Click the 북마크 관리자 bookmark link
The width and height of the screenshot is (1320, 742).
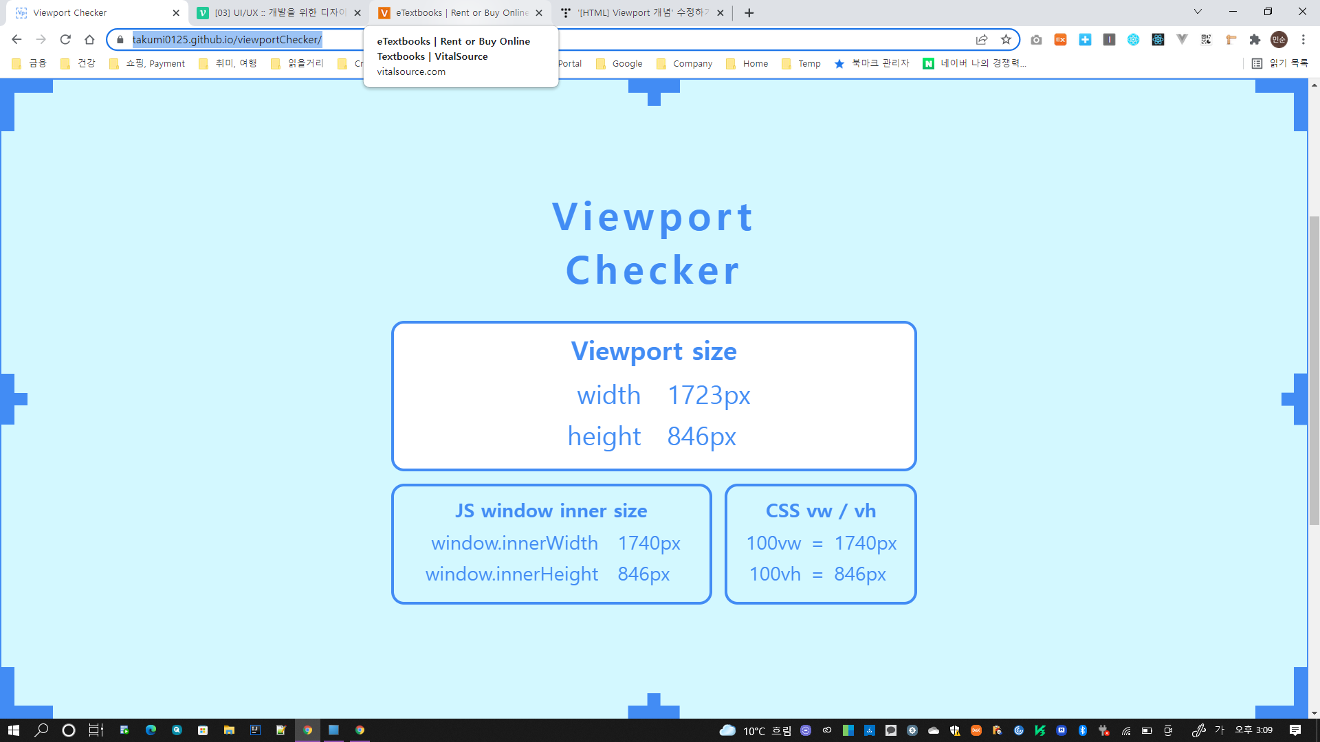pyautogui.click(x=872, y=63)
